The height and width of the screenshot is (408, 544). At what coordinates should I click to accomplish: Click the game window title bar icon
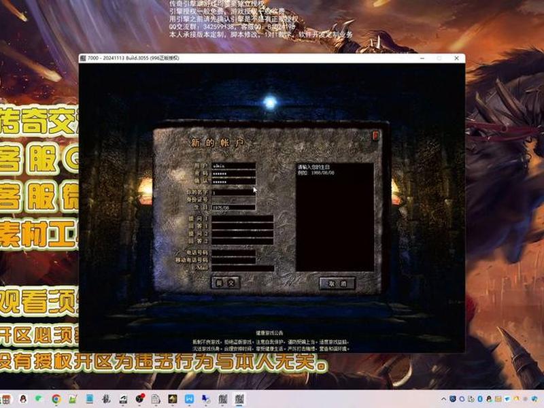[x=83, y=58]
